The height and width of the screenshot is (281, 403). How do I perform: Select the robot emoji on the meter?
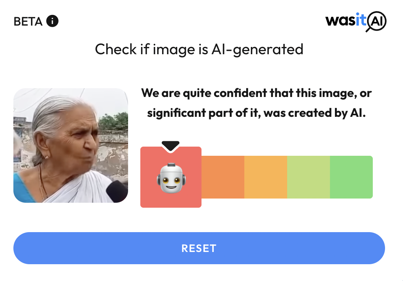171,178
